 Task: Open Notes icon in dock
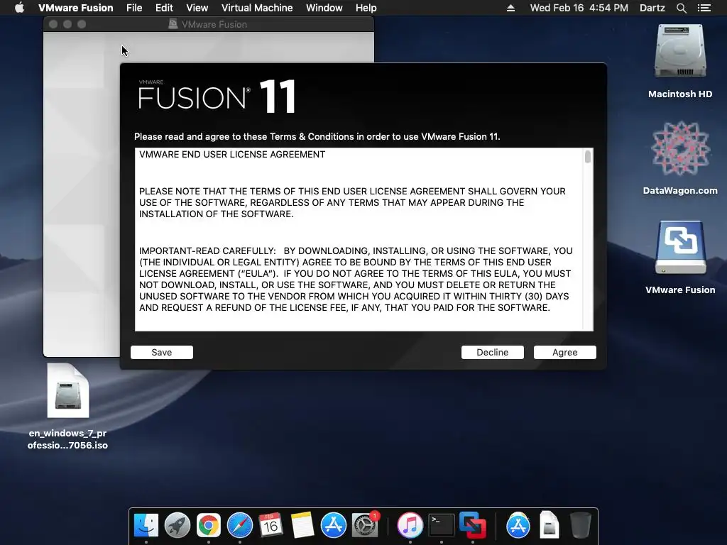tap(302, 526)
